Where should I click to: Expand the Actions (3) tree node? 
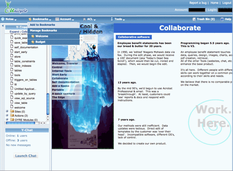7,116
